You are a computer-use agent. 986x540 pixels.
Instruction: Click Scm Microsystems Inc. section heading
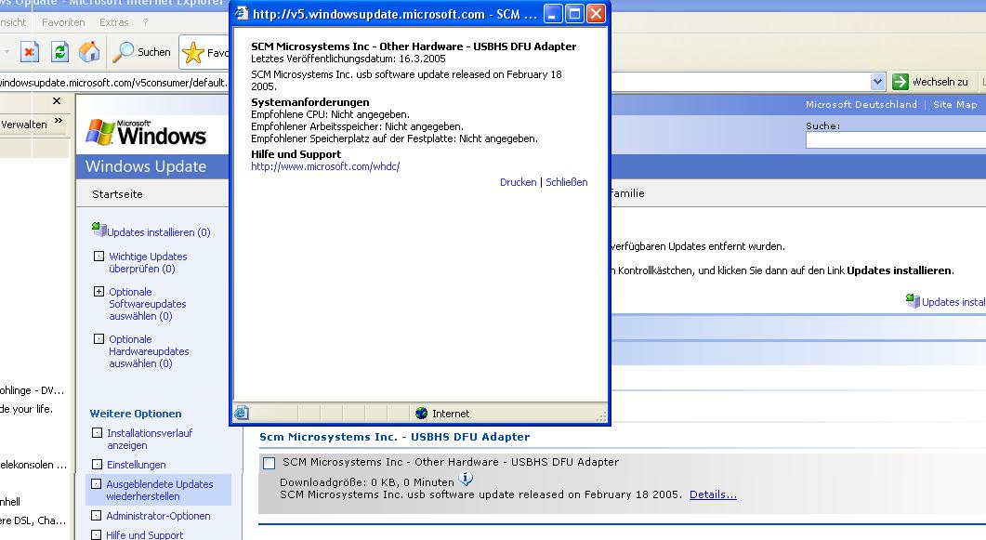point(394,437)
